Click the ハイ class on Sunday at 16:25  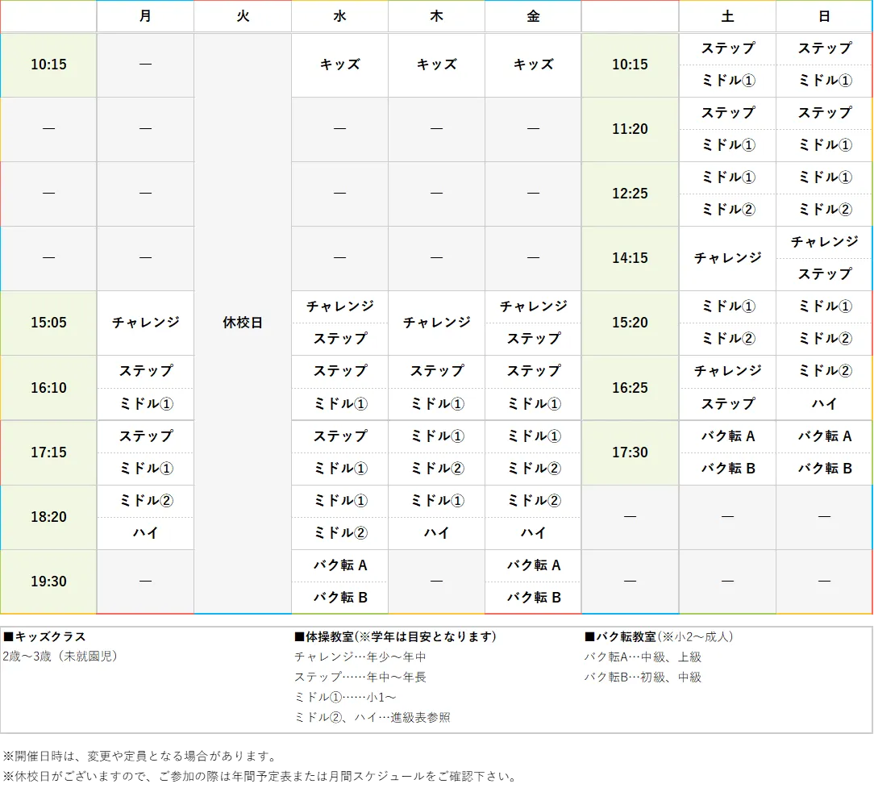[x=823, y=404]
